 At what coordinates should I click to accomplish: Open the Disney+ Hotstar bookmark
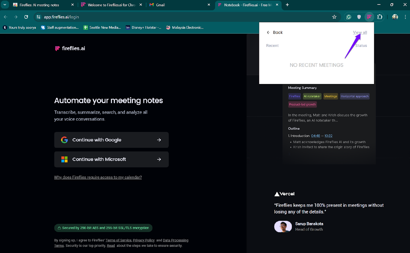point(143,27)
